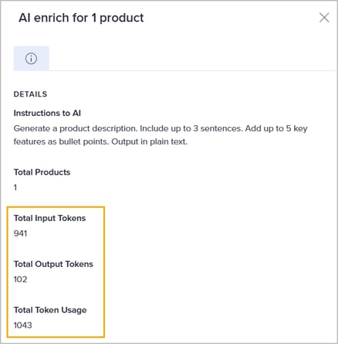Click 'features as bullet points' text
The image size is (338, 344).
[x=61, y=141]
